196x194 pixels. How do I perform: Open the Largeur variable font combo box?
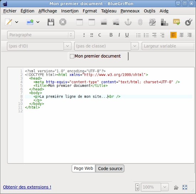168,46
